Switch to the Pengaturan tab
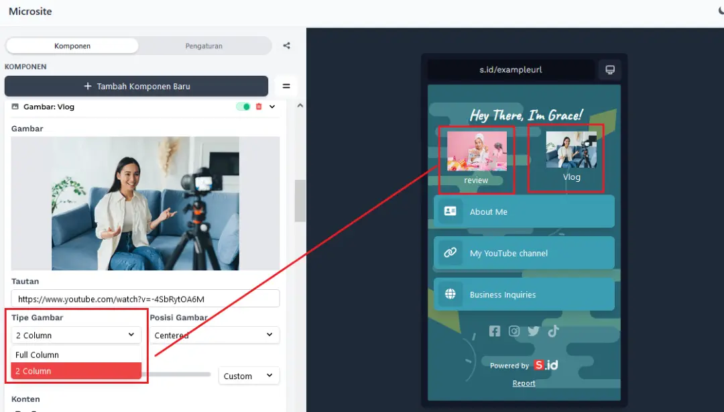 coord(204,46)
